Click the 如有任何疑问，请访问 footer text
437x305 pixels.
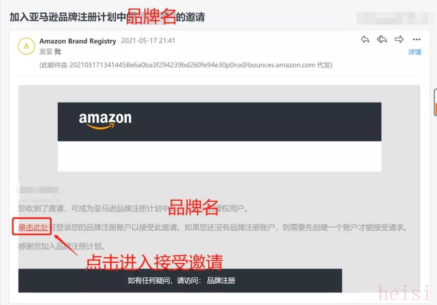(164, 280)
